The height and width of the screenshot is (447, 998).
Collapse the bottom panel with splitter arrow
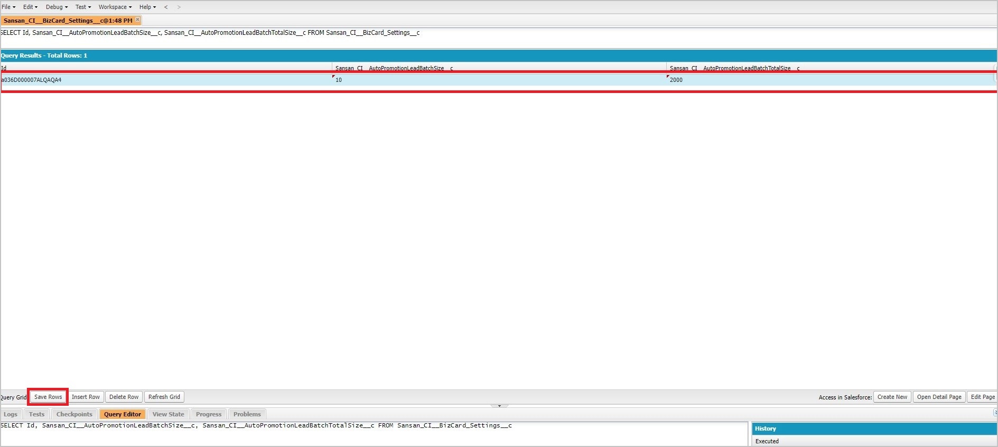(x=499, y=406)
